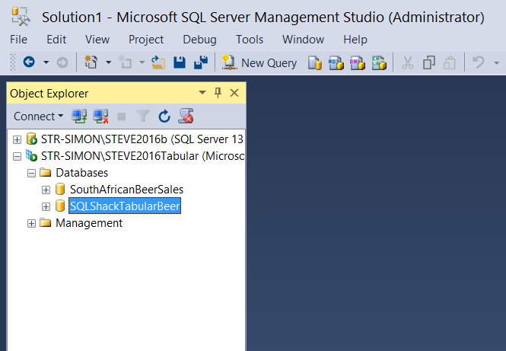Click the Analysis Services MDX Query icon
Viewport: 506px width, 351px height.
(x=336, y=63)
